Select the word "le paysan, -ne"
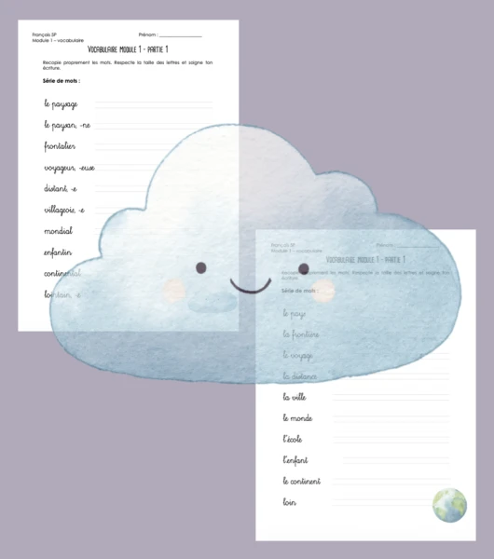 tap(67, 125)
